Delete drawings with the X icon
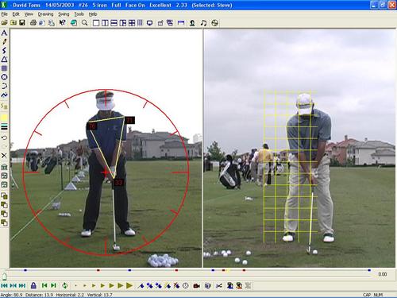This screenshot has height=298, width=397. pos(4,156)
